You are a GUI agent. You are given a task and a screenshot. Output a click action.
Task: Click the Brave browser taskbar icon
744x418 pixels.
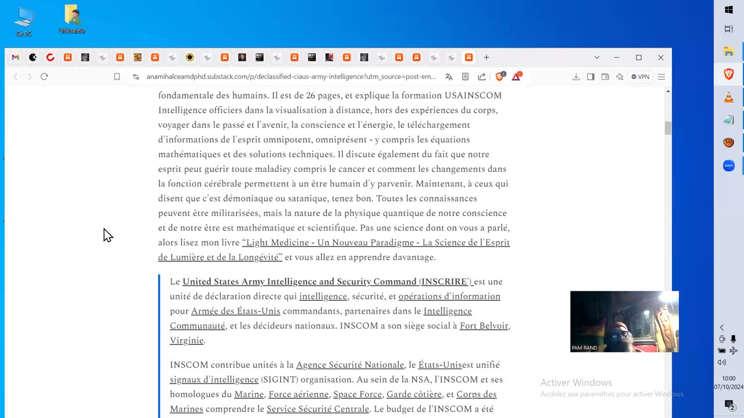pyautogui.click(x=729, y=74)
